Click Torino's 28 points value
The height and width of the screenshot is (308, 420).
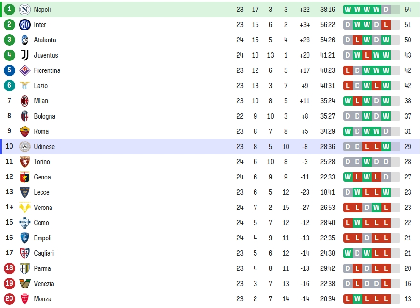[x=408, y=162]
